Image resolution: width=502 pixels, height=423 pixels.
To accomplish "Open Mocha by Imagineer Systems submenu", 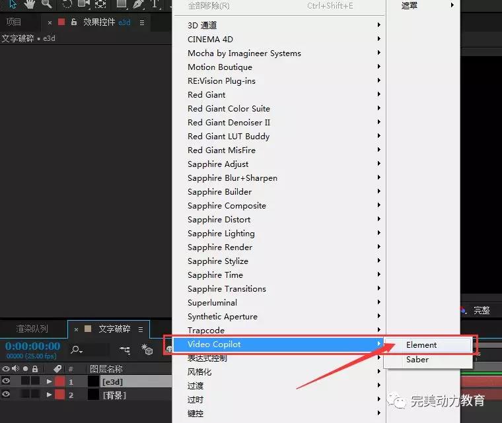I will coord(278,53).
